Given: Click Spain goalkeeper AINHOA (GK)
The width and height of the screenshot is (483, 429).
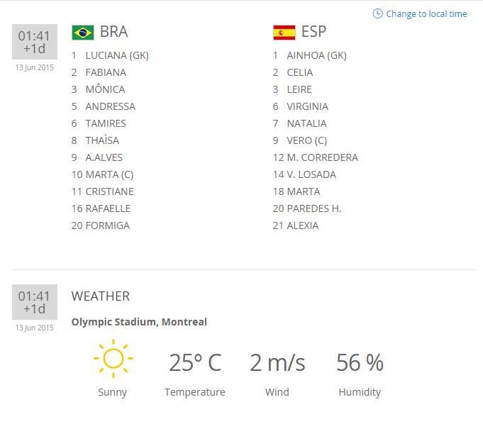Looking at the screenshot, I should pos(316,55).
